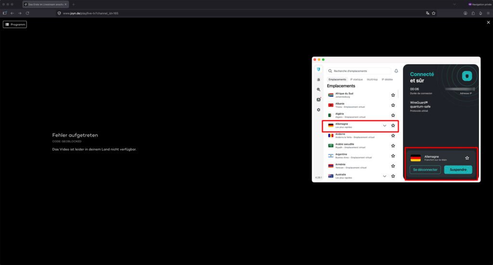The image size is (493, 265).
Task: Switch to the MultiHop tab
Action: [372, 79]
